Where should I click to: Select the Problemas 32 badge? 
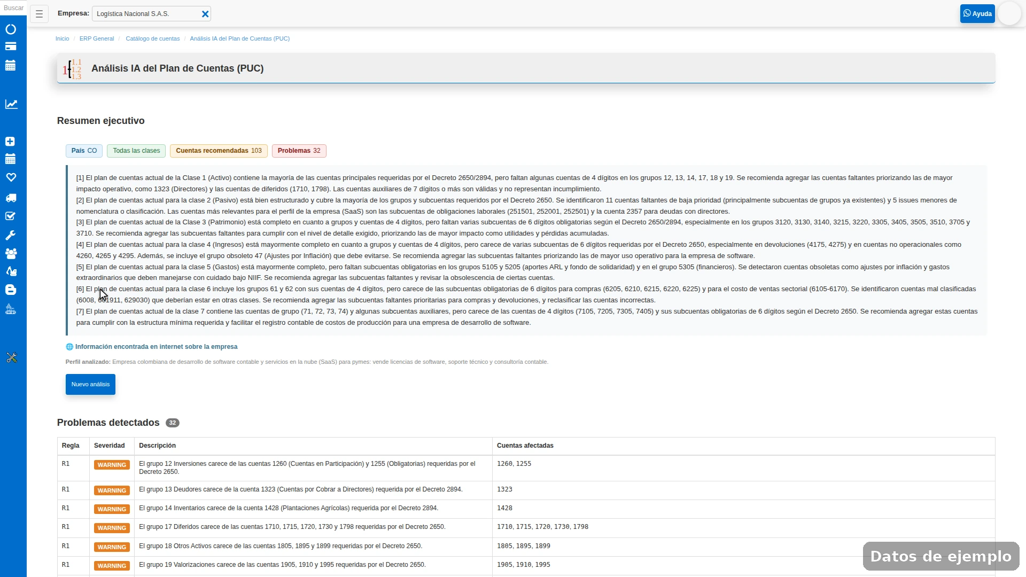pyautogui.click(x=299, y=151)
